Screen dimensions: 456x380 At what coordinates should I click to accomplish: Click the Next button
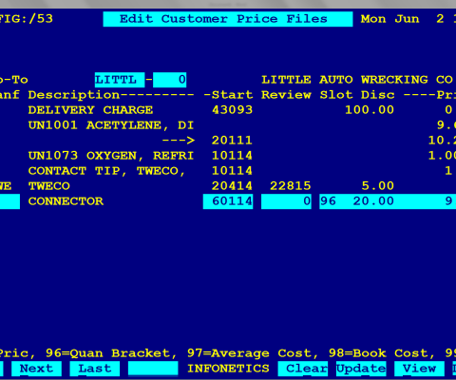(x=36, y=369)
